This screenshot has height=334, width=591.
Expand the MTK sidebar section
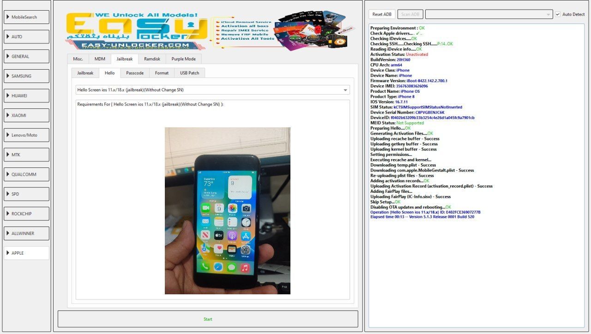(26, 155)
